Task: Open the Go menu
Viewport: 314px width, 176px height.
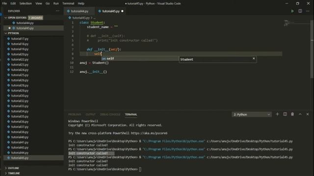Action: point(48,3)
